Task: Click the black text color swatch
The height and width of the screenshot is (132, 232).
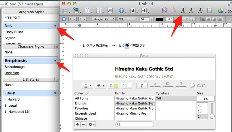Action: [159, 19]
